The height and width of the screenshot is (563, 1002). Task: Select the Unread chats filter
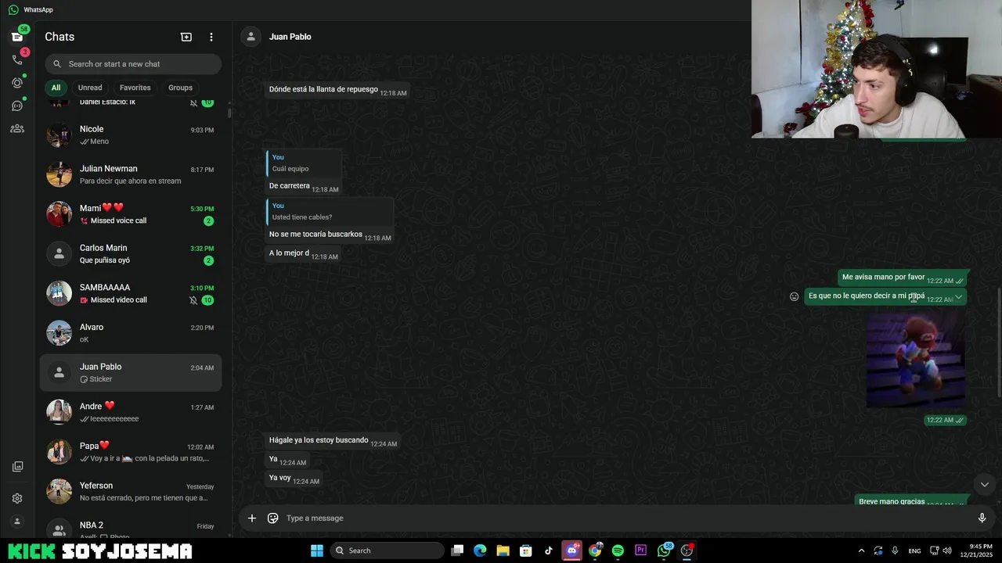pyautogui.click(x=90, y=88)
